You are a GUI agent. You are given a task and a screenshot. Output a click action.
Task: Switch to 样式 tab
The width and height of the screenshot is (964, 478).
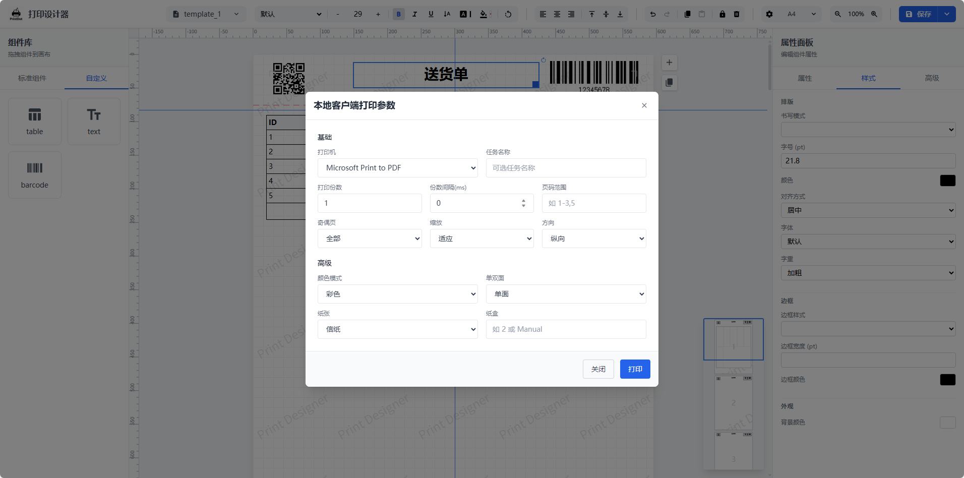[x=868, y=78]
